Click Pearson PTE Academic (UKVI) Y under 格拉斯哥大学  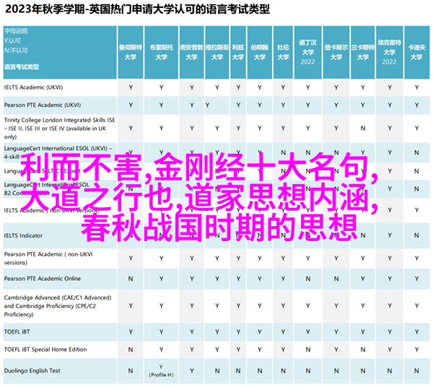pos(207,105)
